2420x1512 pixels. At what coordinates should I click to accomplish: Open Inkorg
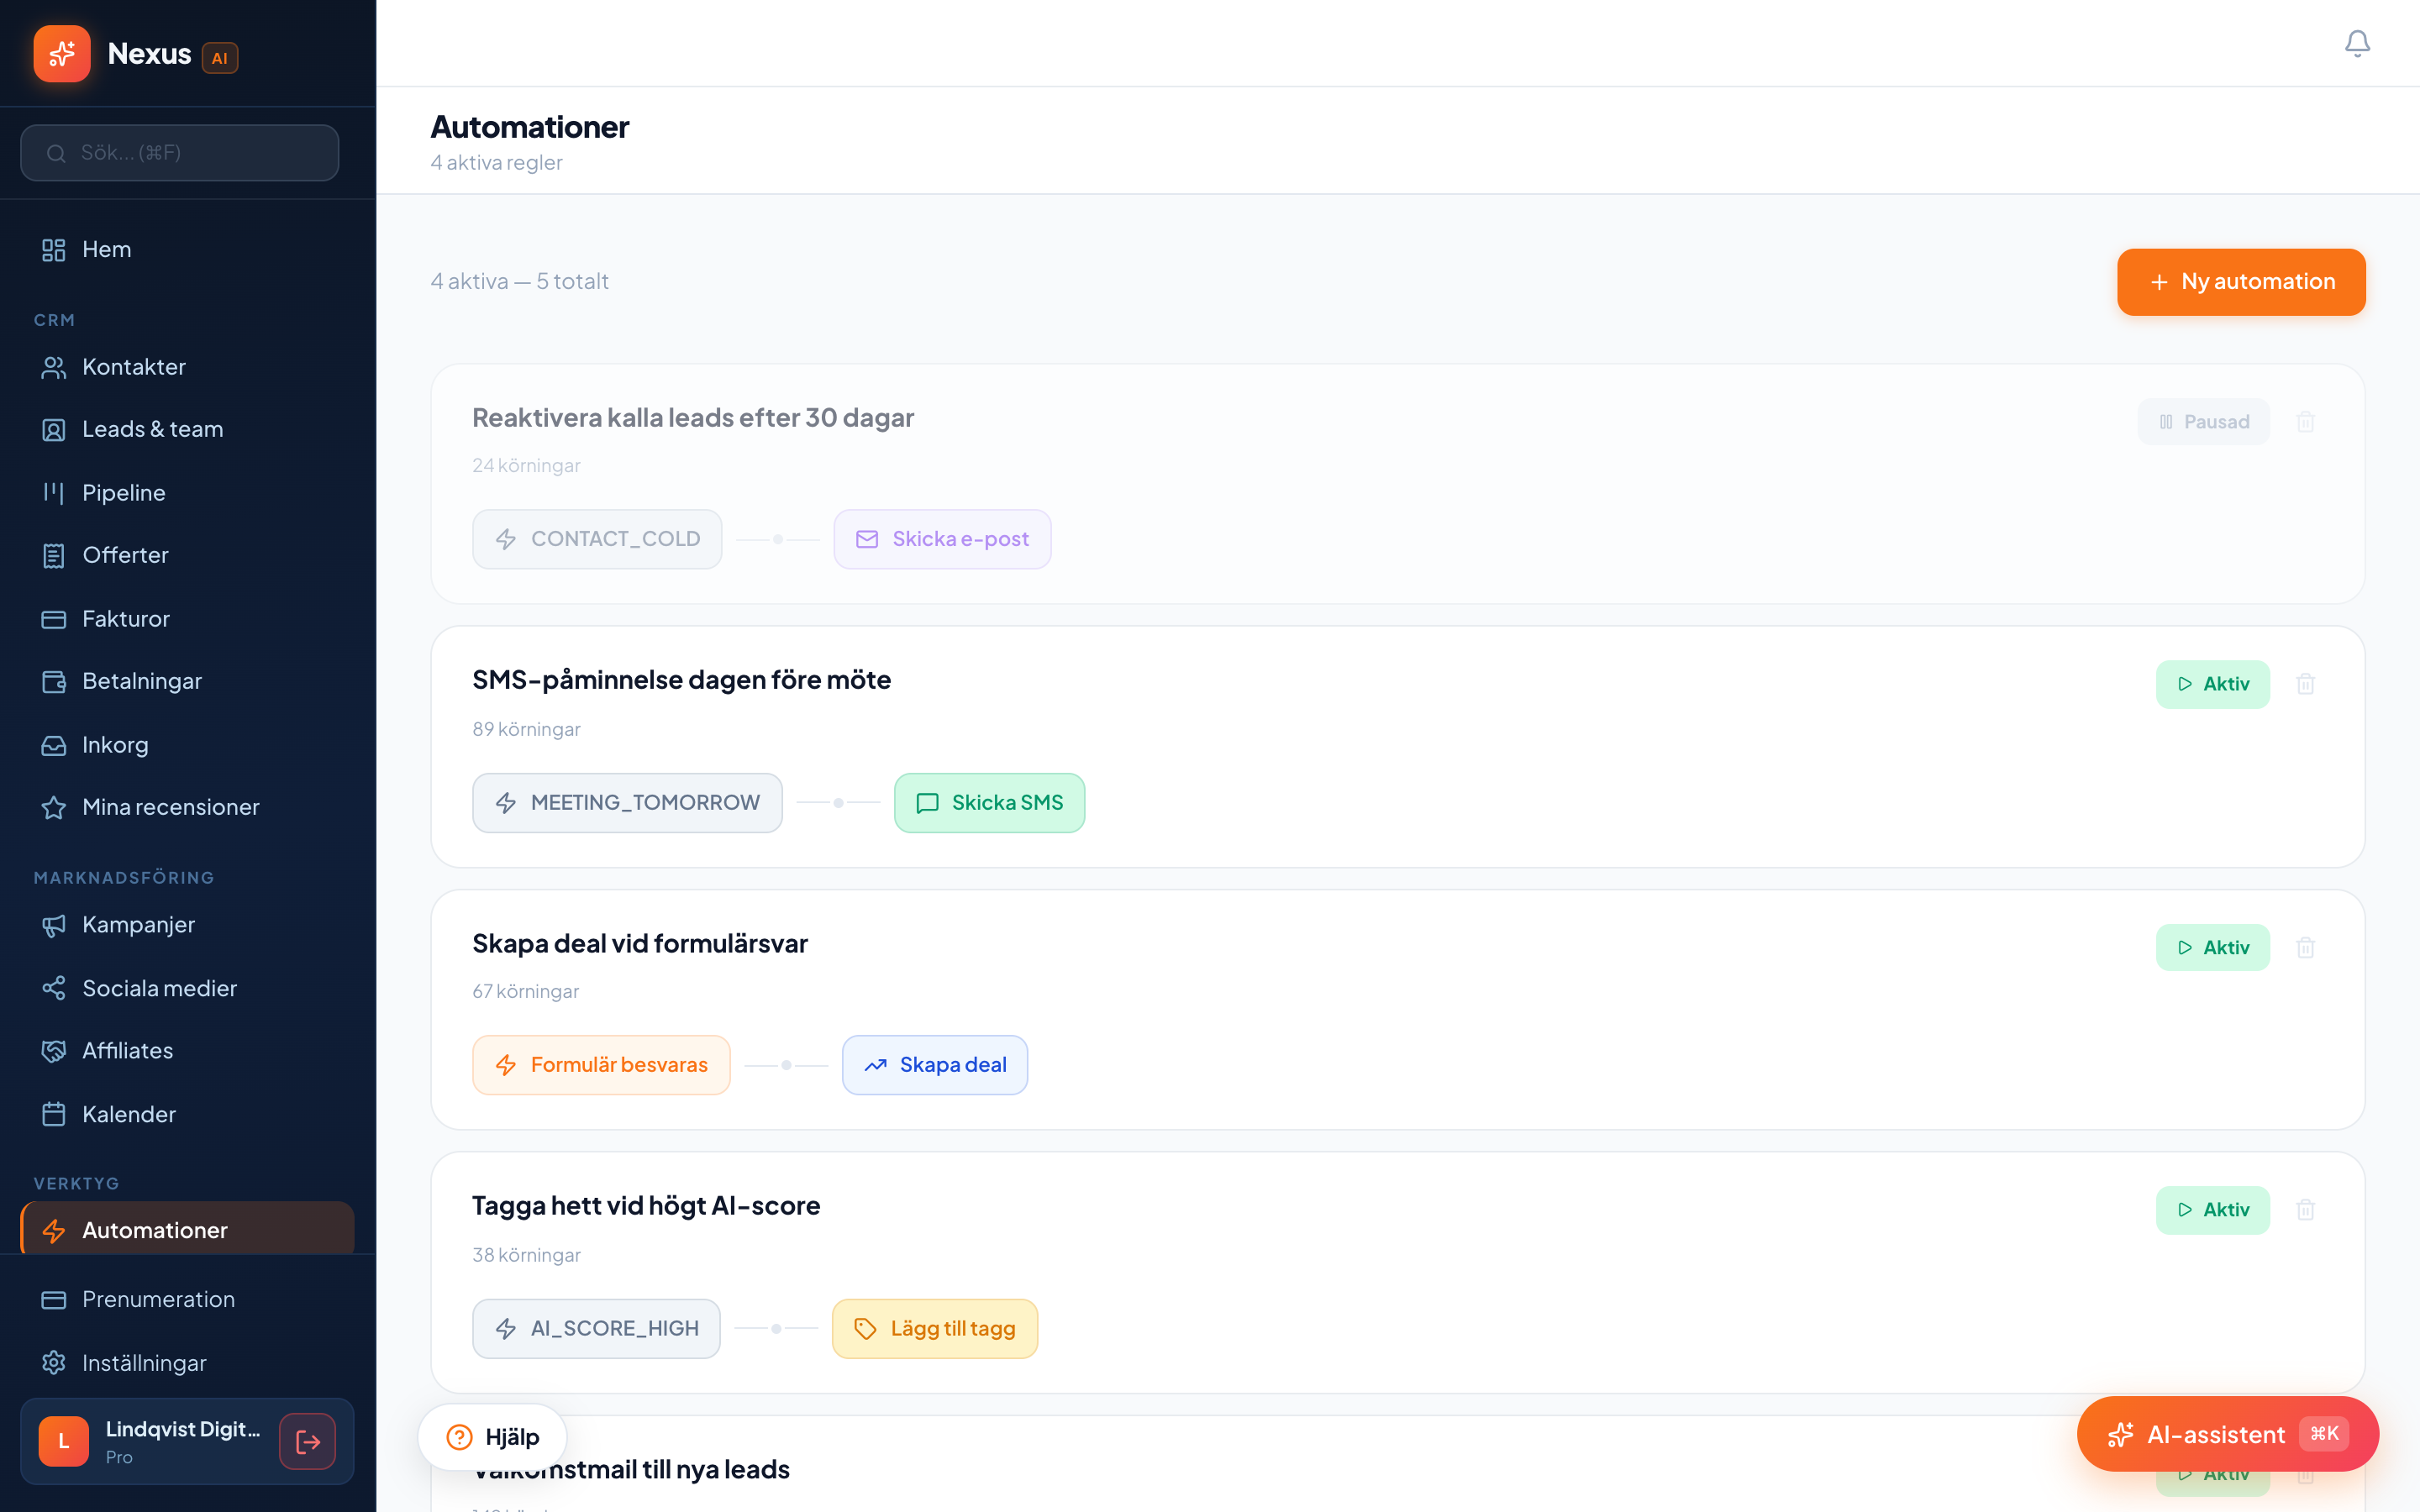click(x=187, y=745)
